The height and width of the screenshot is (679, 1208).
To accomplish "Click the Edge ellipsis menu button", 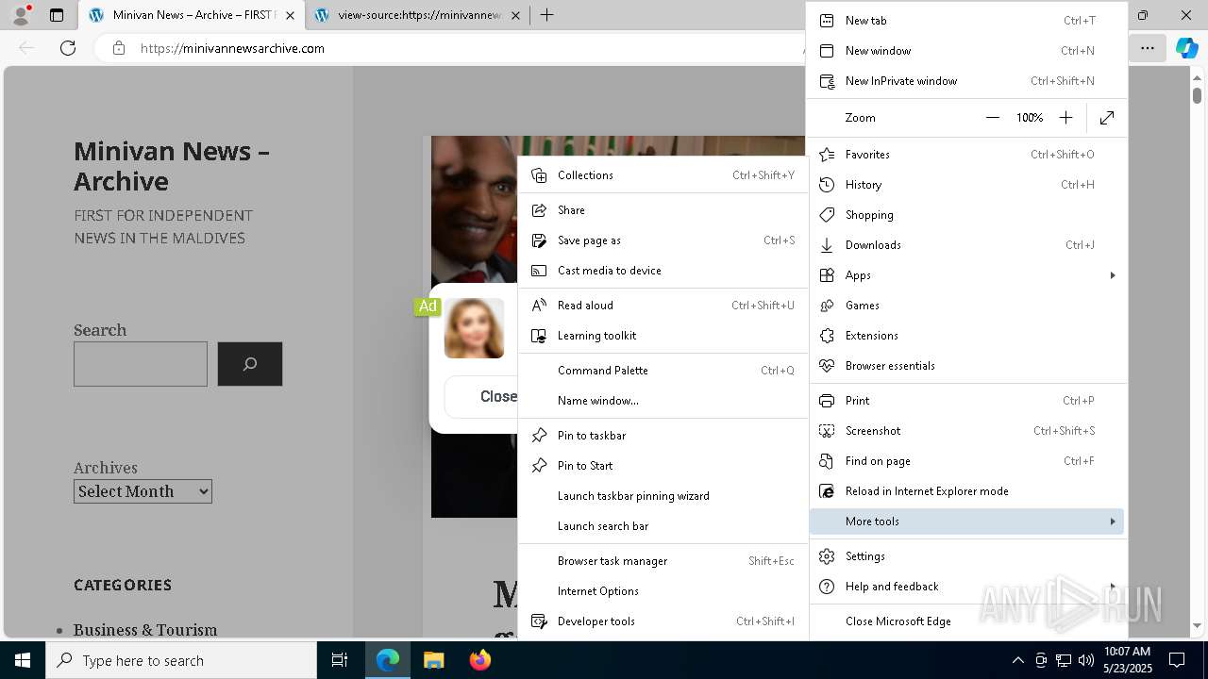I will pyautogui.click(x=1147, y=48).
